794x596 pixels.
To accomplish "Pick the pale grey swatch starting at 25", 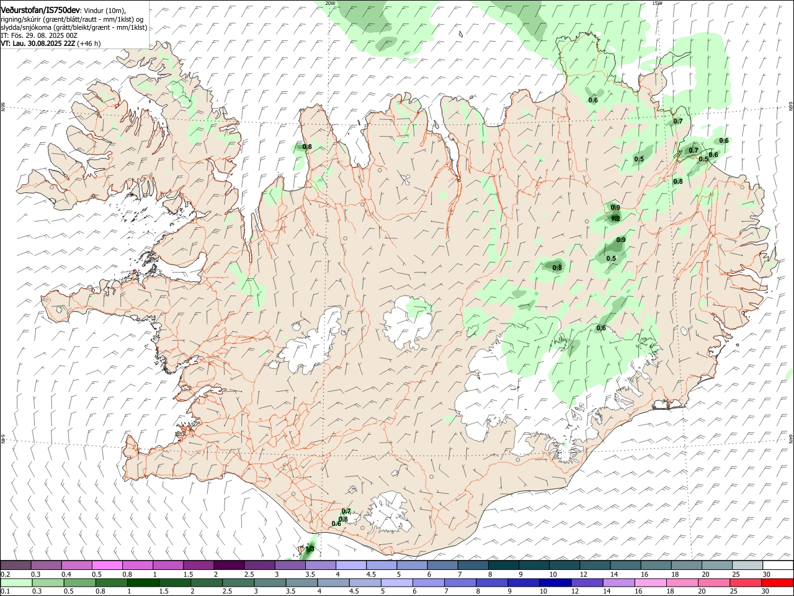I will 747,565.
